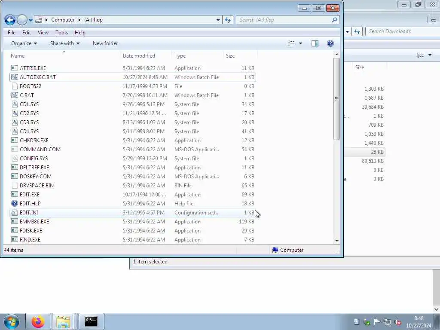Launch Firefox from the taskbar
Screen dimensions: 440x330
click(x=38, y=321)
